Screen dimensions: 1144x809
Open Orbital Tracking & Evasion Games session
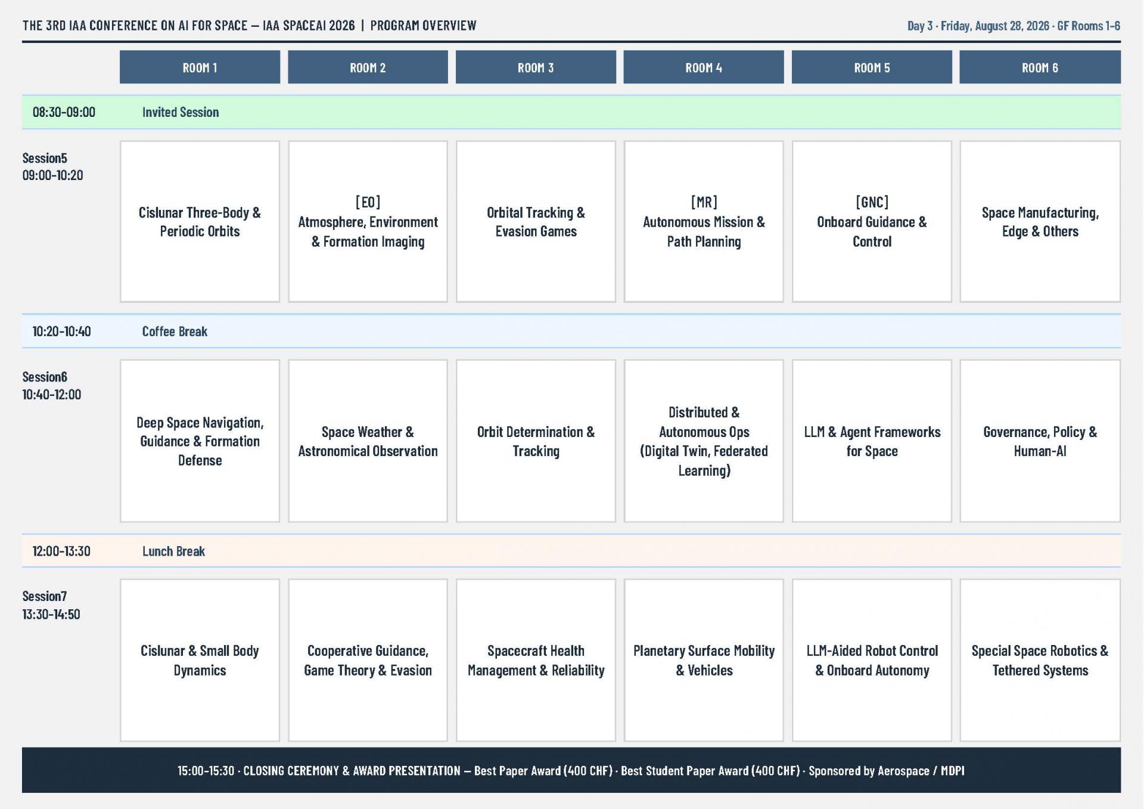(x=536, y=222)
